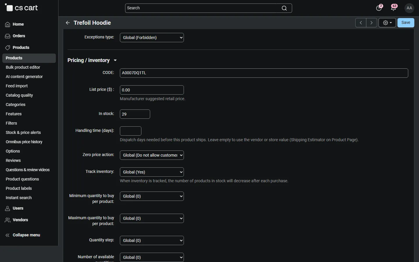Image resolution: width=419 pixels, height=262 pixels.
Task: Open the notifications bell icon
Action: 394,8
